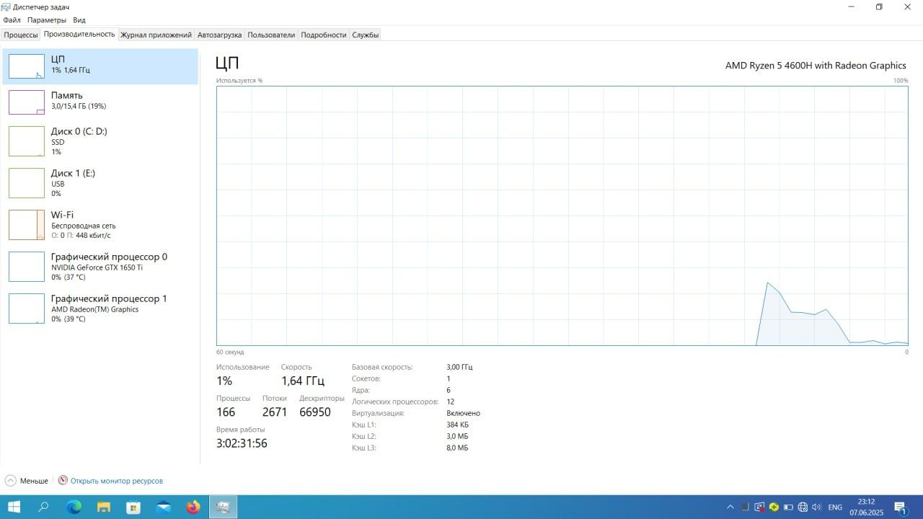Open the volume speaker tray icon
The image size is (923, 519).
click(817, 507)
